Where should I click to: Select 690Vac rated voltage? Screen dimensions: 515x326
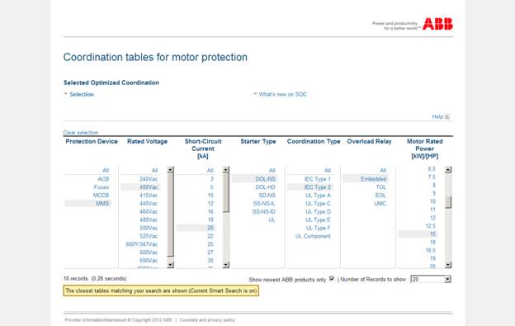tap(149, 260)
